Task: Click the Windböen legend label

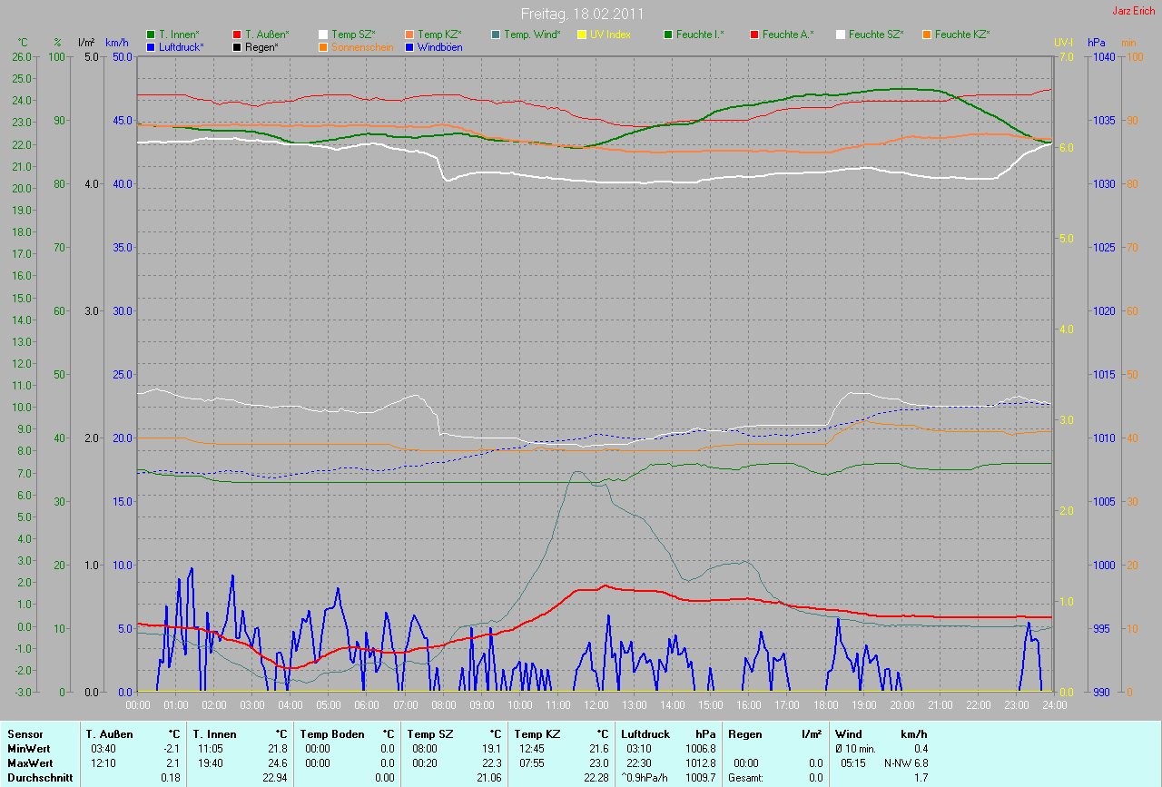Action: click(x=439, y=46)
